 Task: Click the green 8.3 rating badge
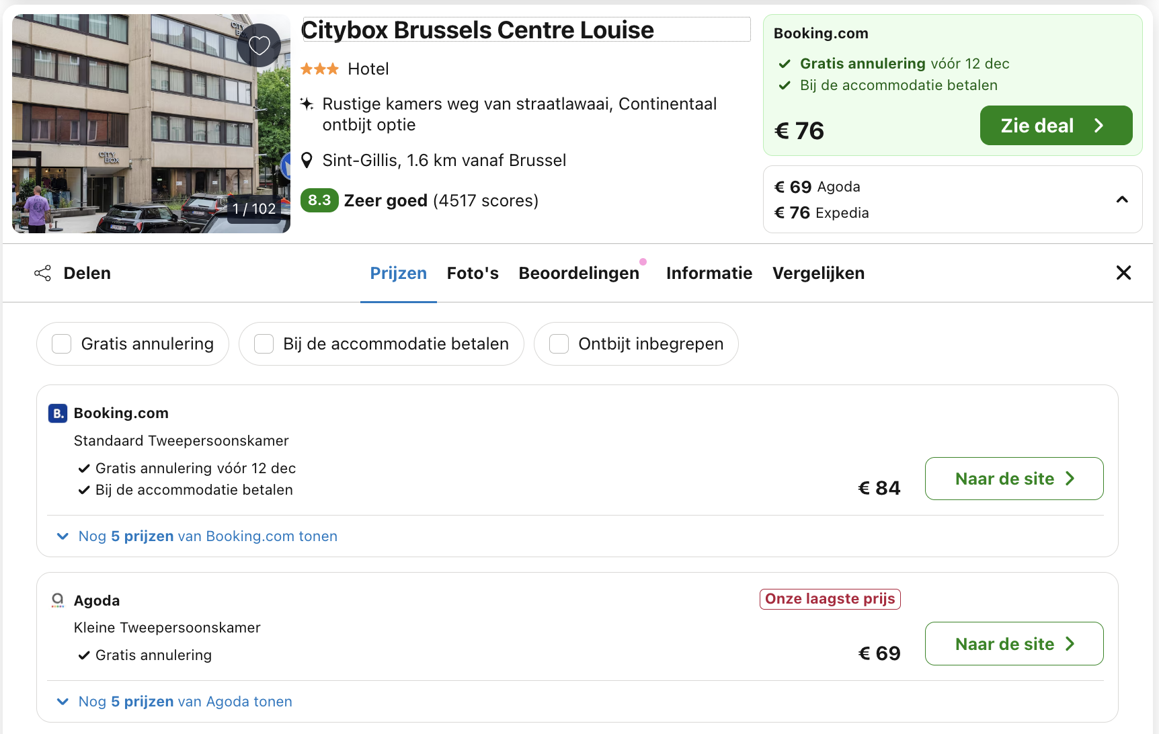pos(319,200)
